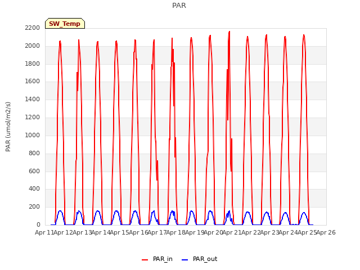This screenshot has width=360, height=270.
Task: Click the 1800 y-axis tick label
Action: click(x=33, y=64)
